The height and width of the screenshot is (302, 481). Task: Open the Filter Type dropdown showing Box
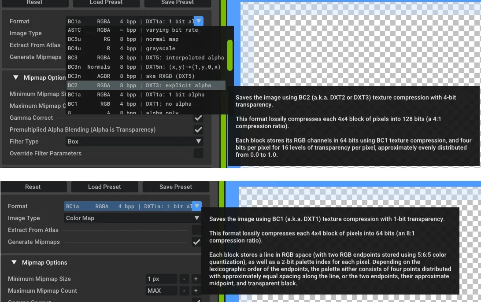pos(134,141)
